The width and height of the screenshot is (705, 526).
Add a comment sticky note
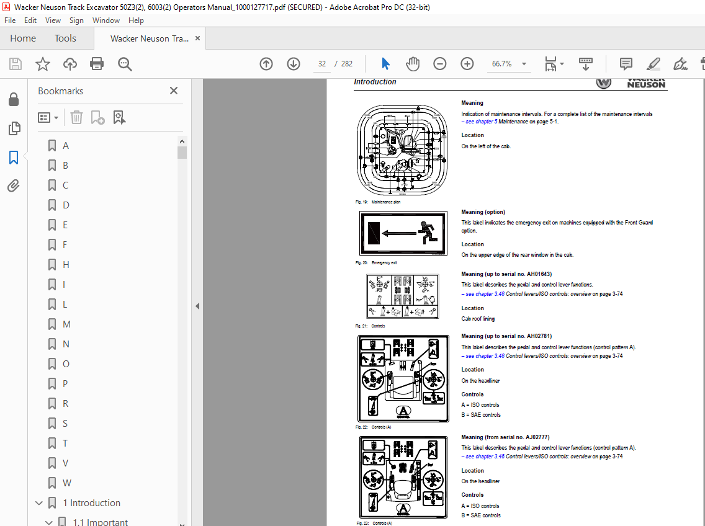pyautogui.click(x=626, y=64)
